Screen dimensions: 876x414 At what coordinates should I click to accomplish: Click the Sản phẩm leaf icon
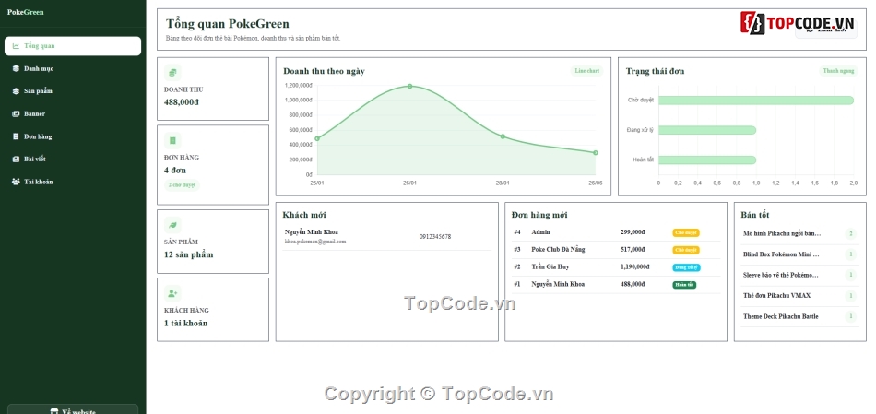tap(172, 225)
